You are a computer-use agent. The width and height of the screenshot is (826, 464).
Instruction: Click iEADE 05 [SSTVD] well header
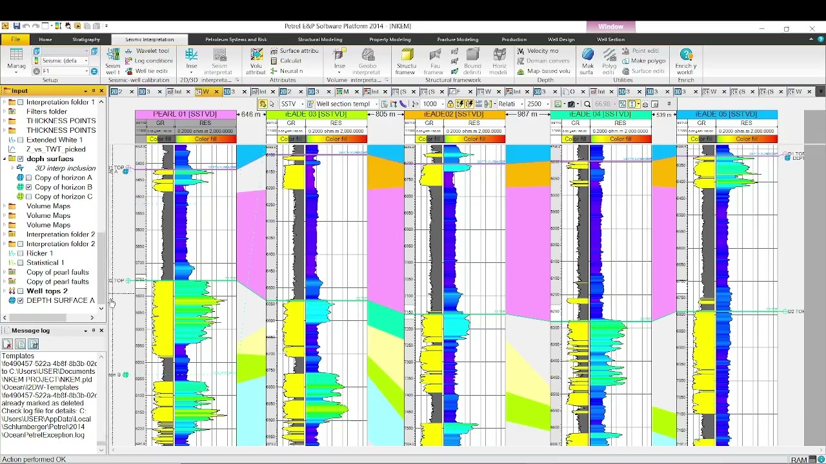click(727, 114)
